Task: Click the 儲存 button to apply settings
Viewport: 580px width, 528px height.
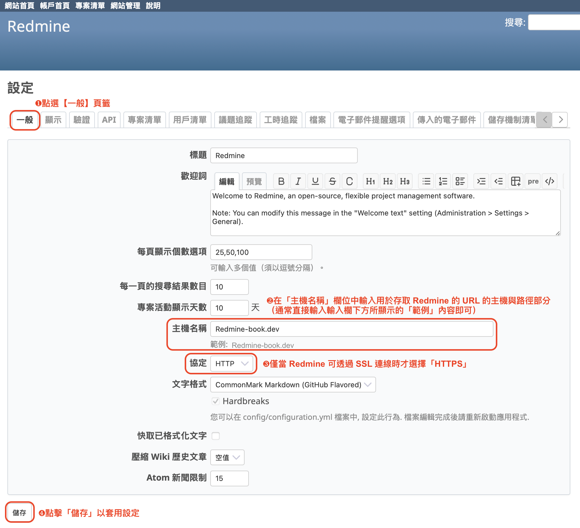Action: (19, 513)
